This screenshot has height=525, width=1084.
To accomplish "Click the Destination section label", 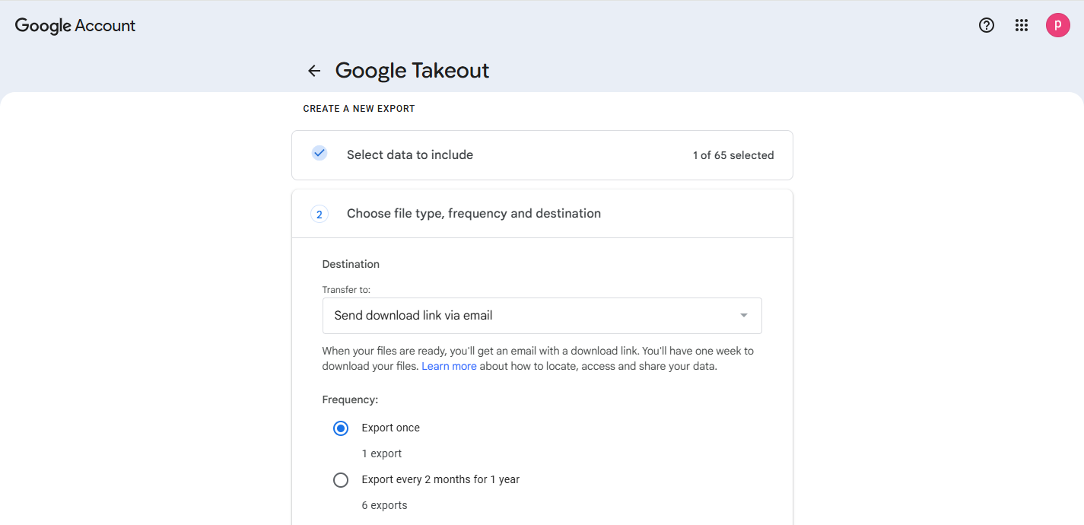I will click(351, 264).
